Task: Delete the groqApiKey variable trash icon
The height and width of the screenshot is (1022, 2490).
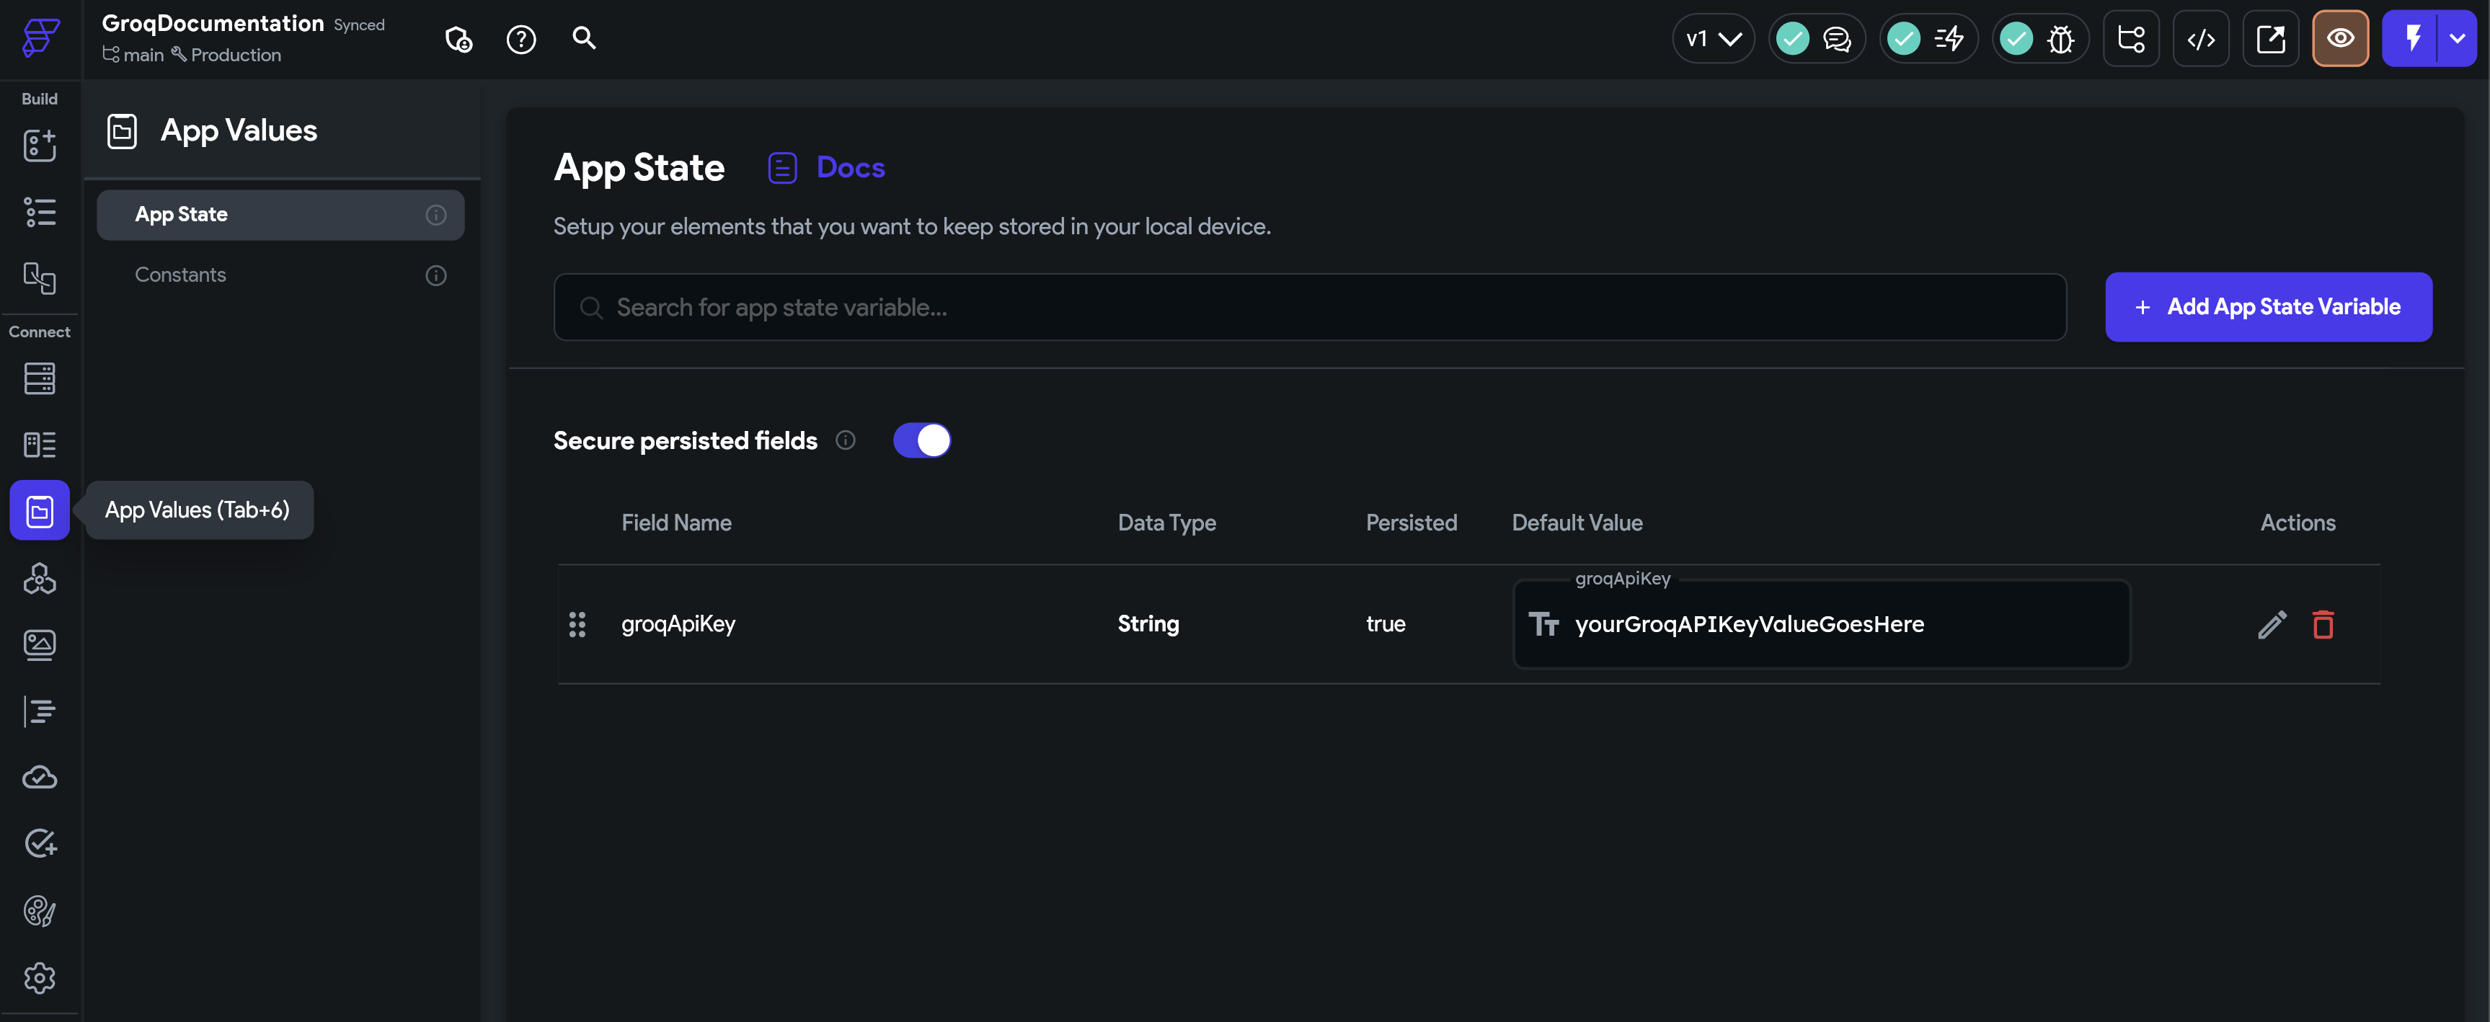Action: click(2323, 624)
